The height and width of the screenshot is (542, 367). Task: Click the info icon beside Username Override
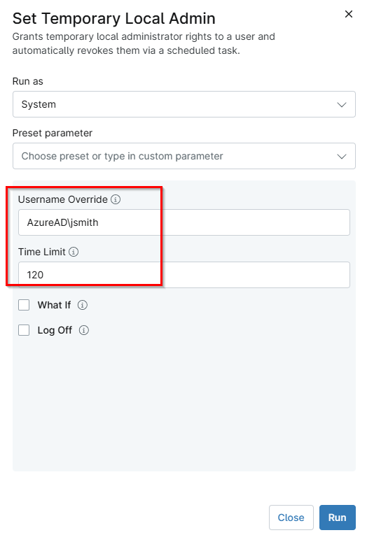click(x=116, y=199)
